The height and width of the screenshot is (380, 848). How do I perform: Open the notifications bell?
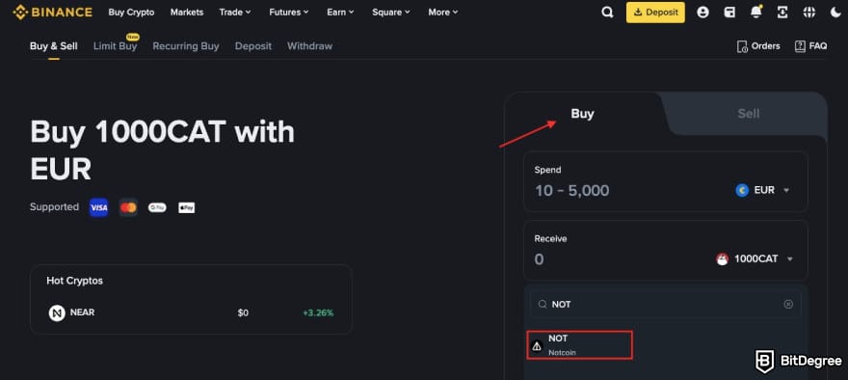(756, 12)
